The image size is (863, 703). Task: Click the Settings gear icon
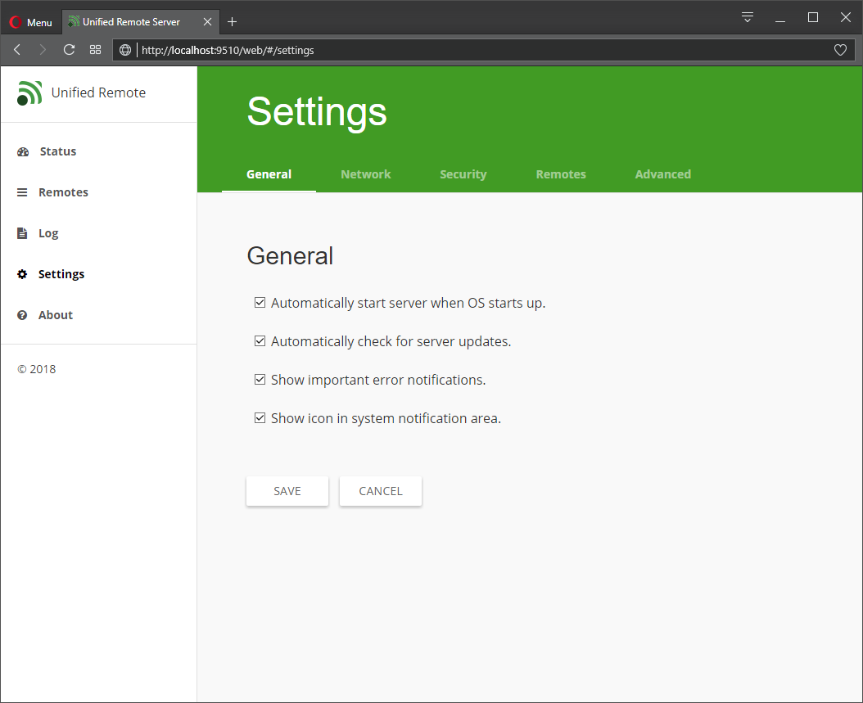(22, 273)
